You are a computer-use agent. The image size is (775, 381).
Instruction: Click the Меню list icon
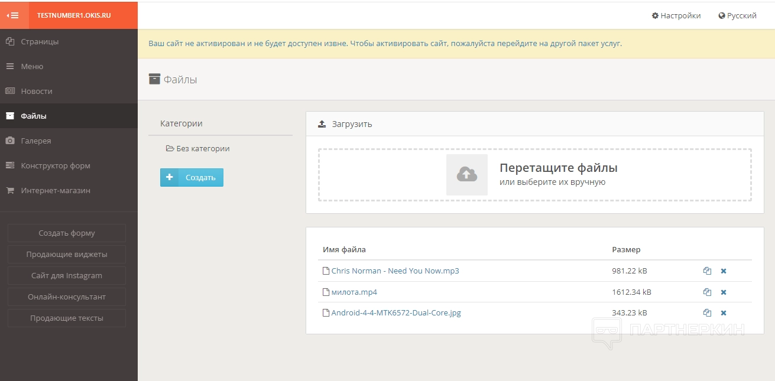10,67
